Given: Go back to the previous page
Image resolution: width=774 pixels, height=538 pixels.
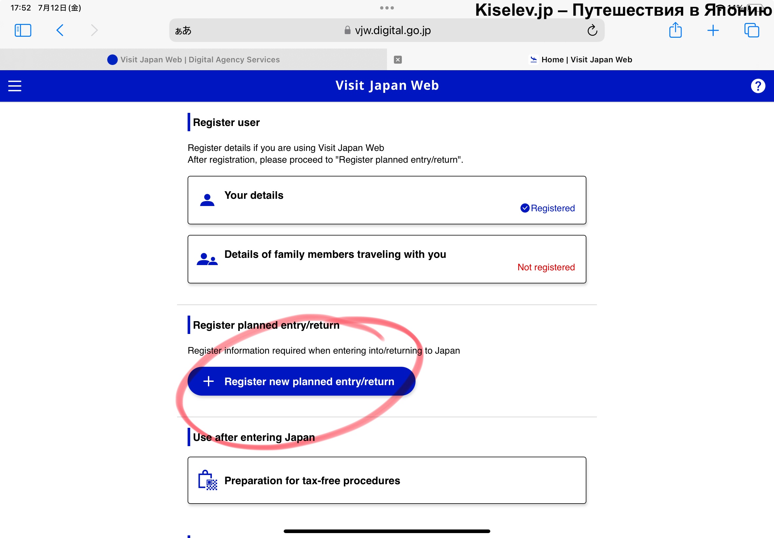Looking at the screenshot, I should coord(60,30).
